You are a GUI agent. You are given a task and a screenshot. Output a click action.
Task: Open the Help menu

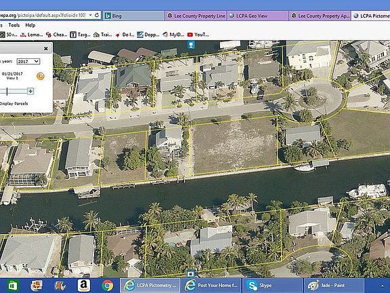[30, 25]
